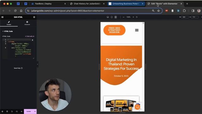Switch to the Content tab
Screen dimensions: 202x114
click(x=9, y=23)
